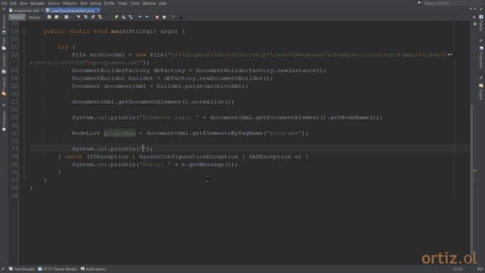Open the Services side panel
This screenshot has width=485, height=273.
(x=4, y=25)
